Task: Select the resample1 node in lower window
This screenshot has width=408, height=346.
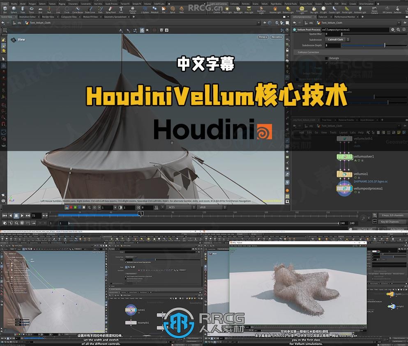Action: [131, 323]
